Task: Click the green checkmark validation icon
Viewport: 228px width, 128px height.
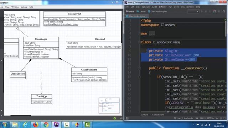Action: click(x=115, y=118)
